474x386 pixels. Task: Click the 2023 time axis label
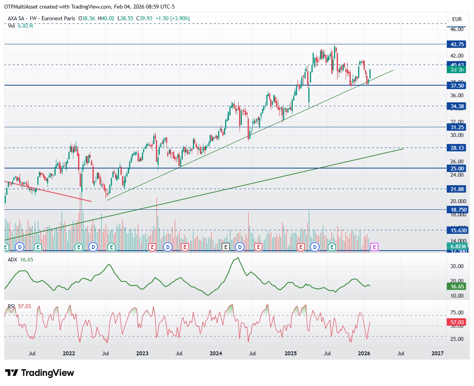(x=142, y=353)
